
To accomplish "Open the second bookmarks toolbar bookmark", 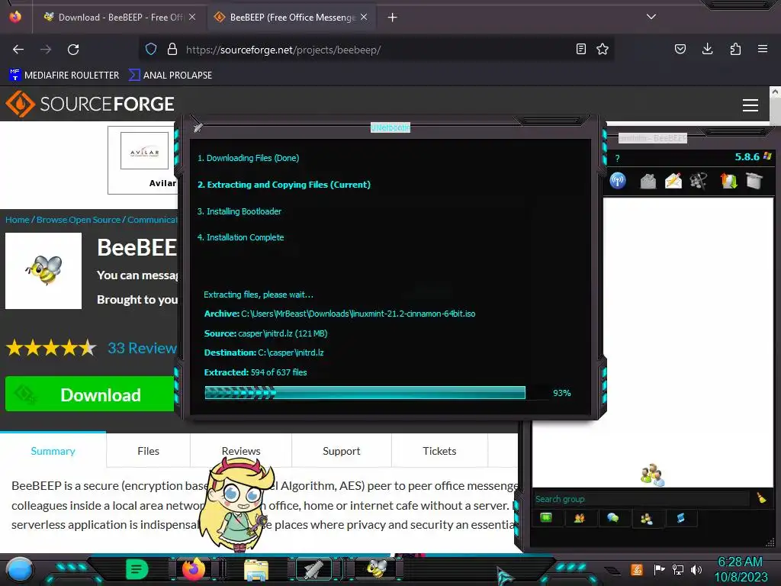I will (x=170, y=76).
